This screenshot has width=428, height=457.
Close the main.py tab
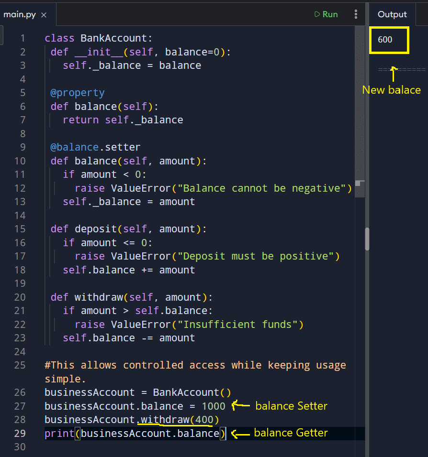click(44, 14)
